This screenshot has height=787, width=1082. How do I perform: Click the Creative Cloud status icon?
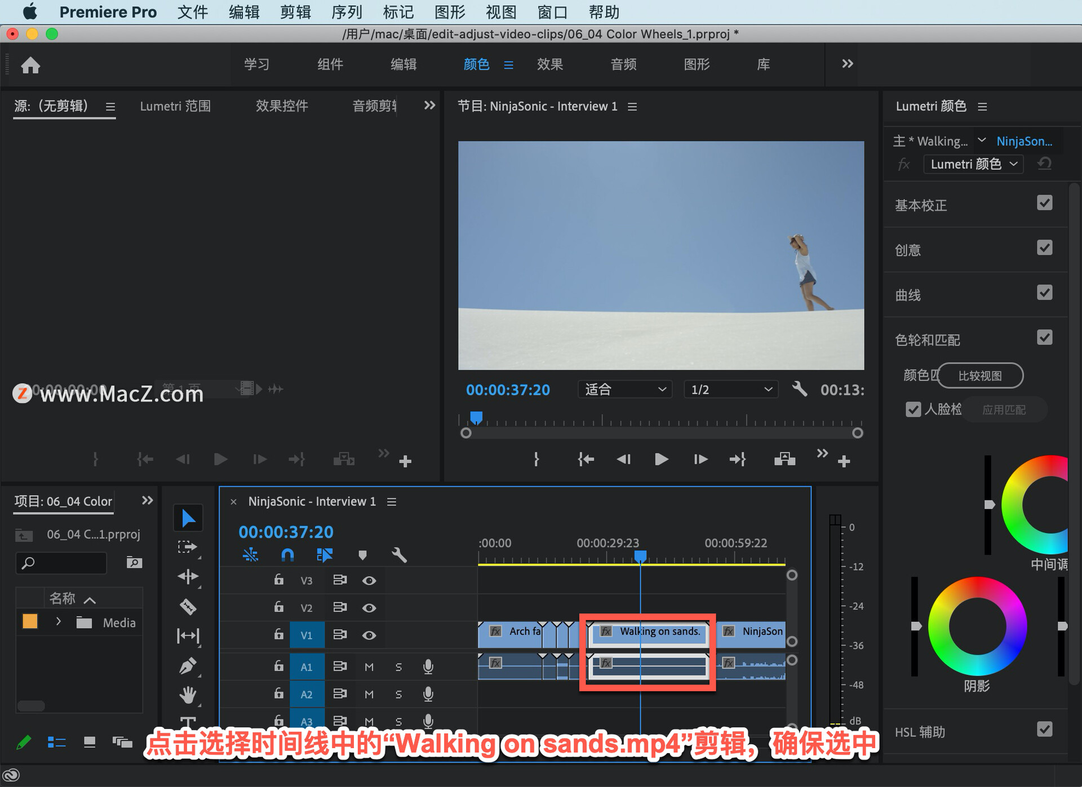coord(11,776)
